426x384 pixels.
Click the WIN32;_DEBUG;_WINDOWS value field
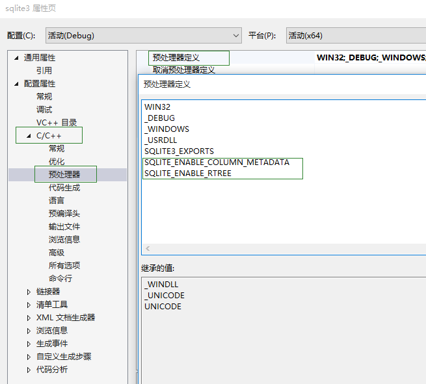click(x=371, y=58)
